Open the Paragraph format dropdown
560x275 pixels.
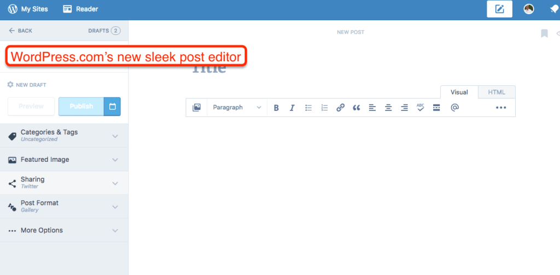(237, 108)
